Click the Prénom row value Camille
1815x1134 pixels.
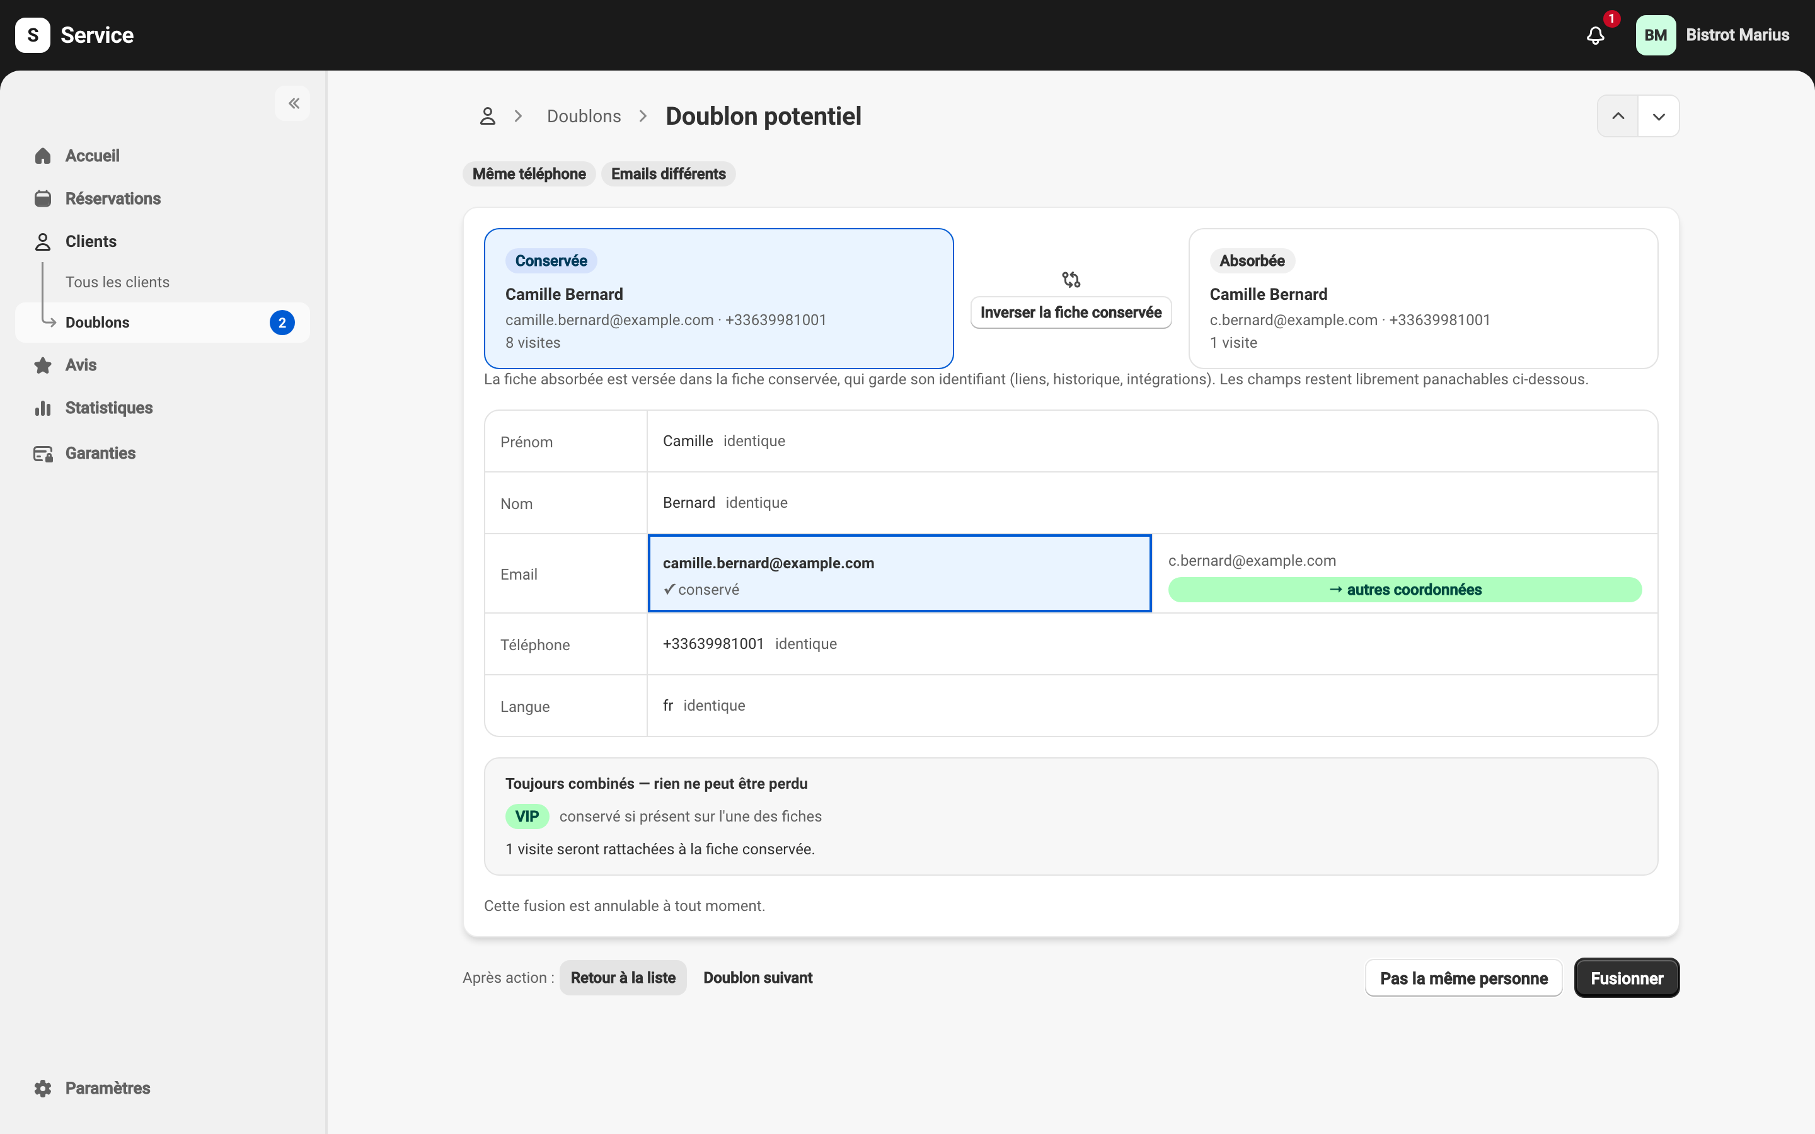coord(688,441)
